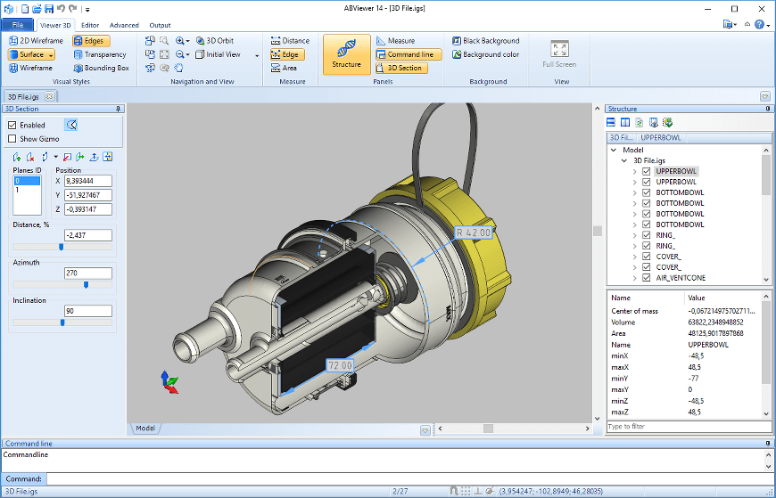Enable the Show Gizmo checkbox
776x498 pixels.
point(12,138)
